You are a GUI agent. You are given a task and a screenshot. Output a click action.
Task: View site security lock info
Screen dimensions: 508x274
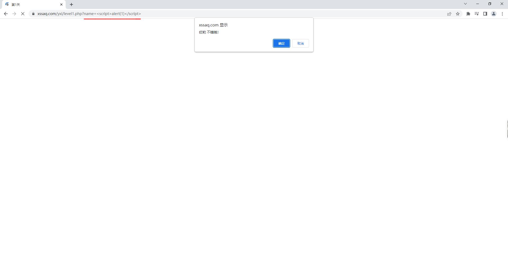point(33,14)
